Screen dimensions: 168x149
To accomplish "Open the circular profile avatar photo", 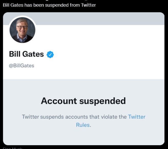I will 22,30.
